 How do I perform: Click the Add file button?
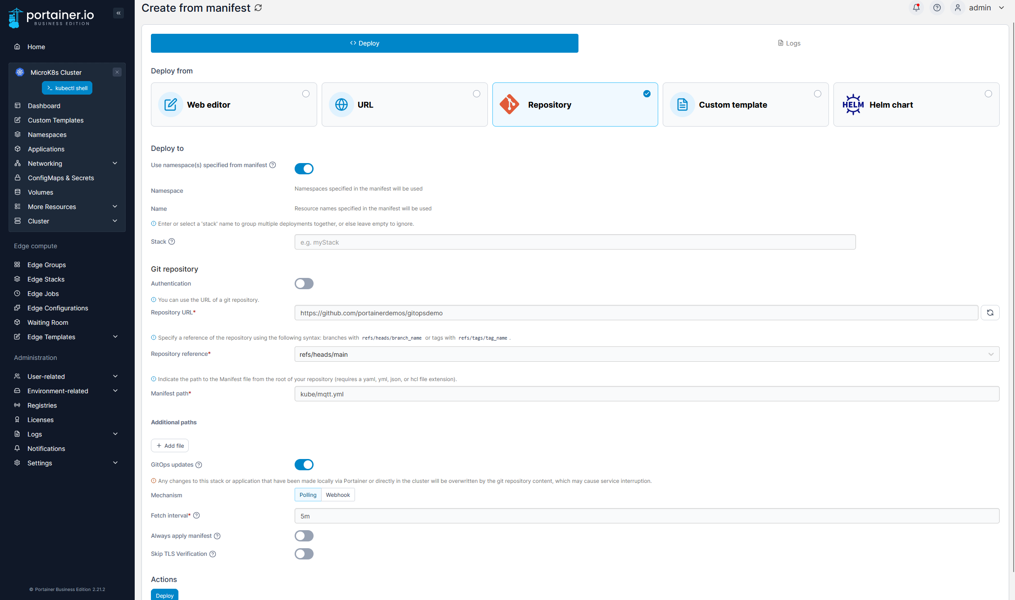(170, 445)
